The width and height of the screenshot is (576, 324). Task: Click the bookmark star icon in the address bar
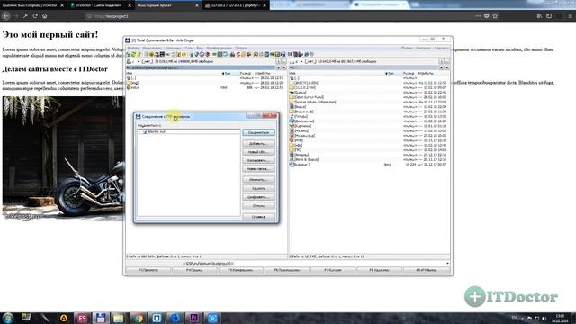point(495,16)
